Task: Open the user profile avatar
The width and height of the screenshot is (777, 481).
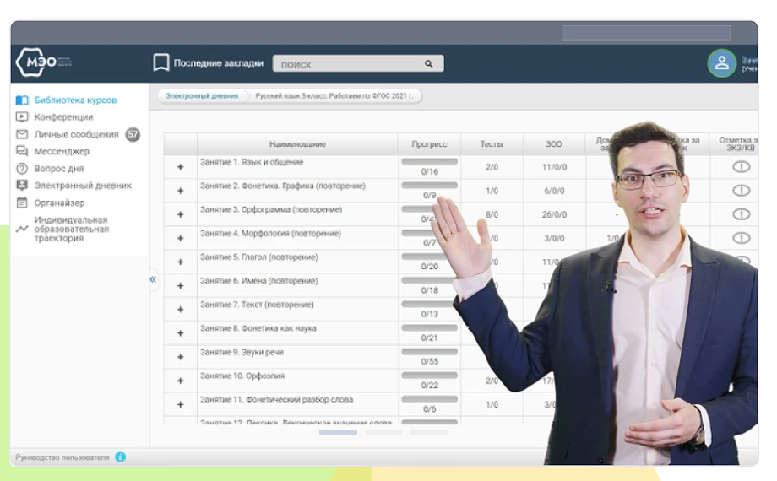Action: pos(721,63)
